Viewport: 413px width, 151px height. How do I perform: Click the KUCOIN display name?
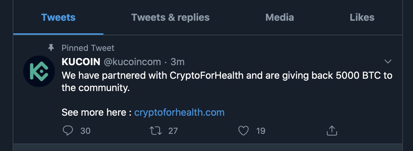coord(81,62)
